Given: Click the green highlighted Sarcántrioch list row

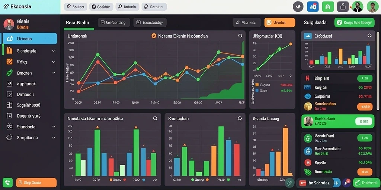Looking at the screenshot, I should [x=338, y=121].
